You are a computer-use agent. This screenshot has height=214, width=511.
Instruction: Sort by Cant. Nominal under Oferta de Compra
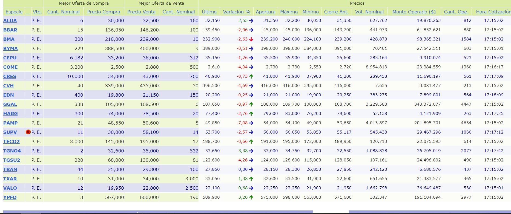click(63, 12)
